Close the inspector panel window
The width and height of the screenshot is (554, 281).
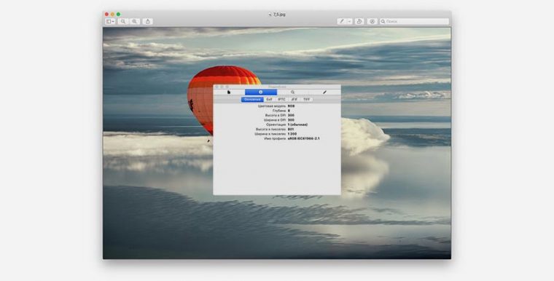coord(217,87)
